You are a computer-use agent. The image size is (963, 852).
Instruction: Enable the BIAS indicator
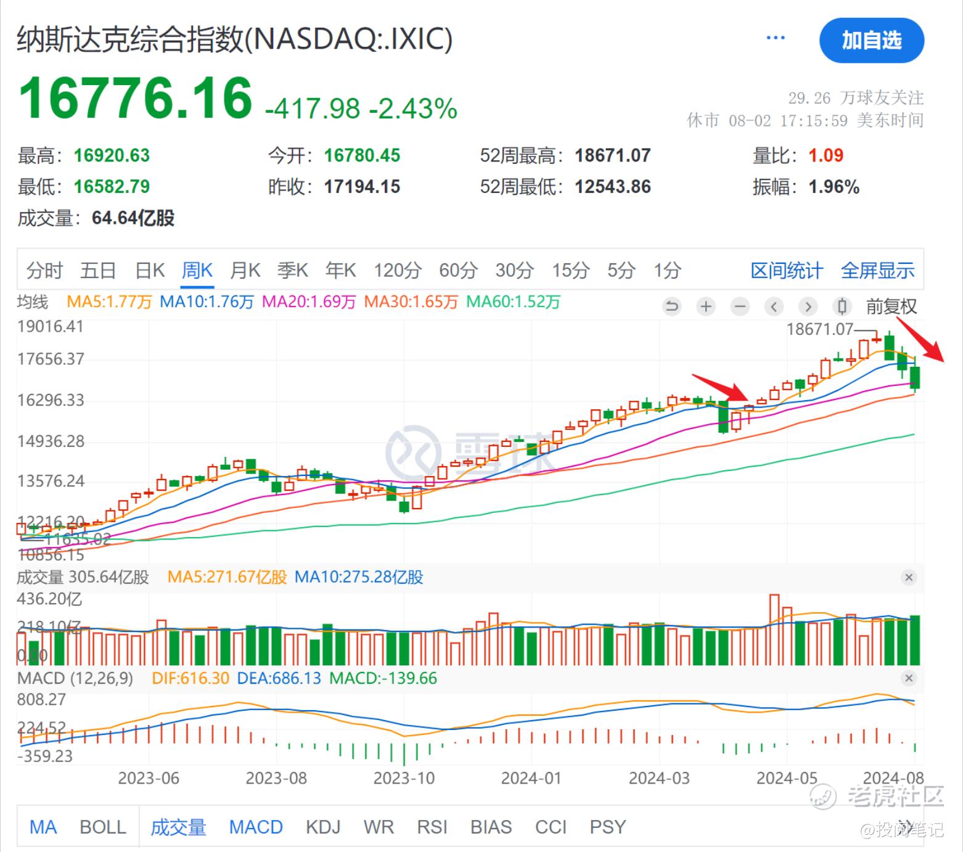491,827
